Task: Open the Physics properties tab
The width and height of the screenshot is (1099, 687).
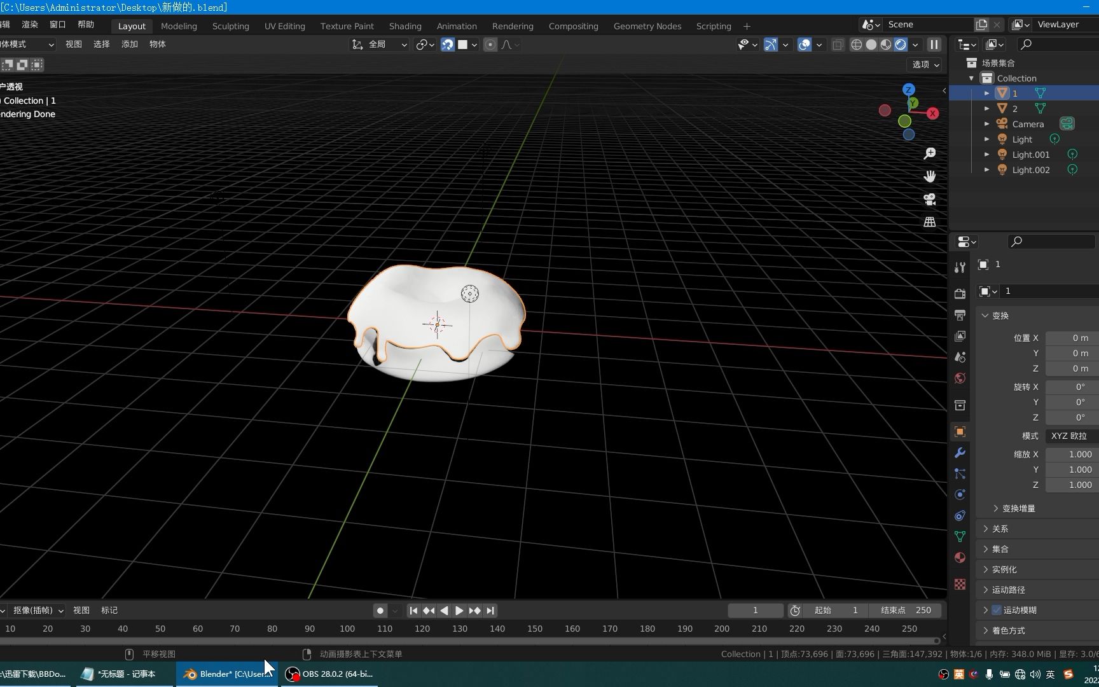Action: coord(960,494)
